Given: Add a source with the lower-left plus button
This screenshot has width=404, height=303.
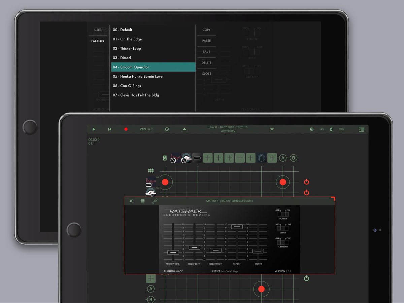Looking at the screenshot, I should (x=151, y=278).
